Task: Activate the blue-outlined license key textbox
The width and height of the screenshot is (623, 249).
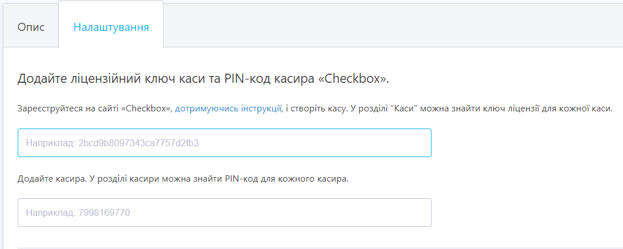Action: pyautogui.click(x=225, y=143)
